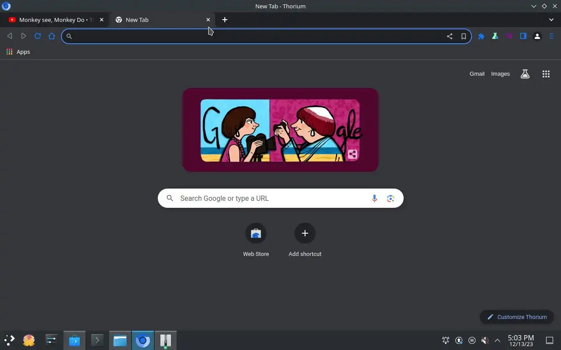Open the Thorium main menu
The image size is (561, 350).
pyautogui.click(x=551, y=36)
